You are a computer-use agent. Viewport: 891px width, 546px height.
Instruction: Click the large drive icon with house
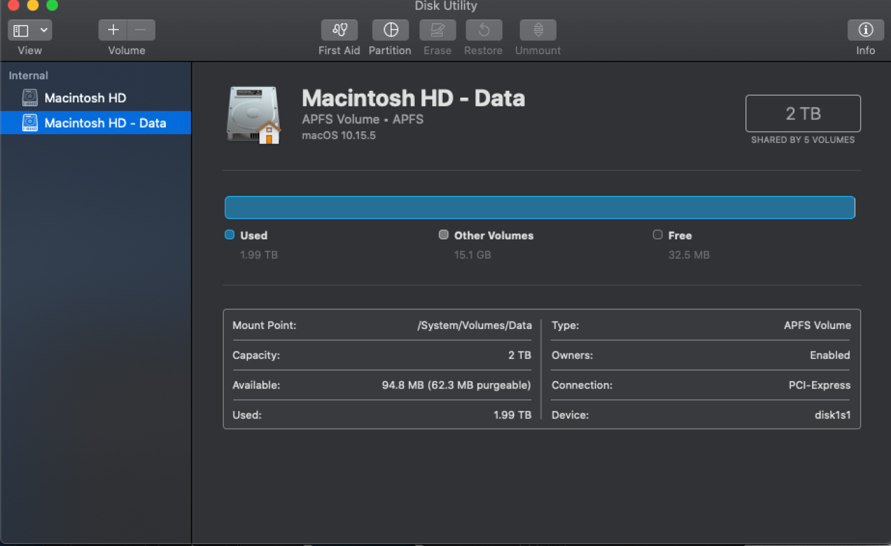coord(253,115)
